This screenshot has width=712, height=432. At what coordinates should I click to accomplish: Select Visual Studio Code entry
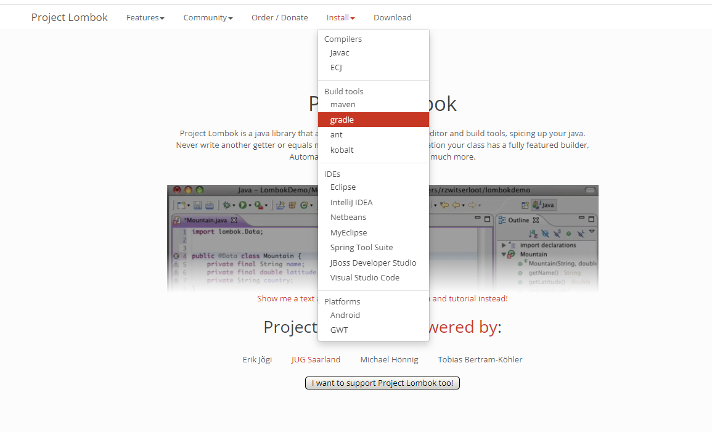pyautogui.click(x=373, y=278)
